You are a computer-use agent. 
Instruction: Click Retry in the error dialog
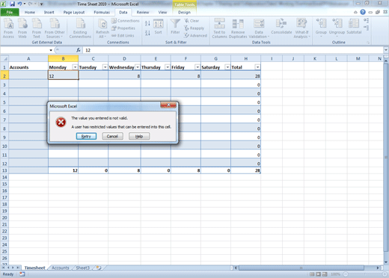click(86, 136)
